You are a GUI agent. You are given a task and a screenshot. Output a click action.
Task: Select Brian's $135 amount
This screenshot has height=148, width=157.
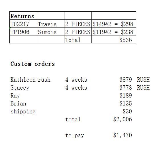pos(126,103)
